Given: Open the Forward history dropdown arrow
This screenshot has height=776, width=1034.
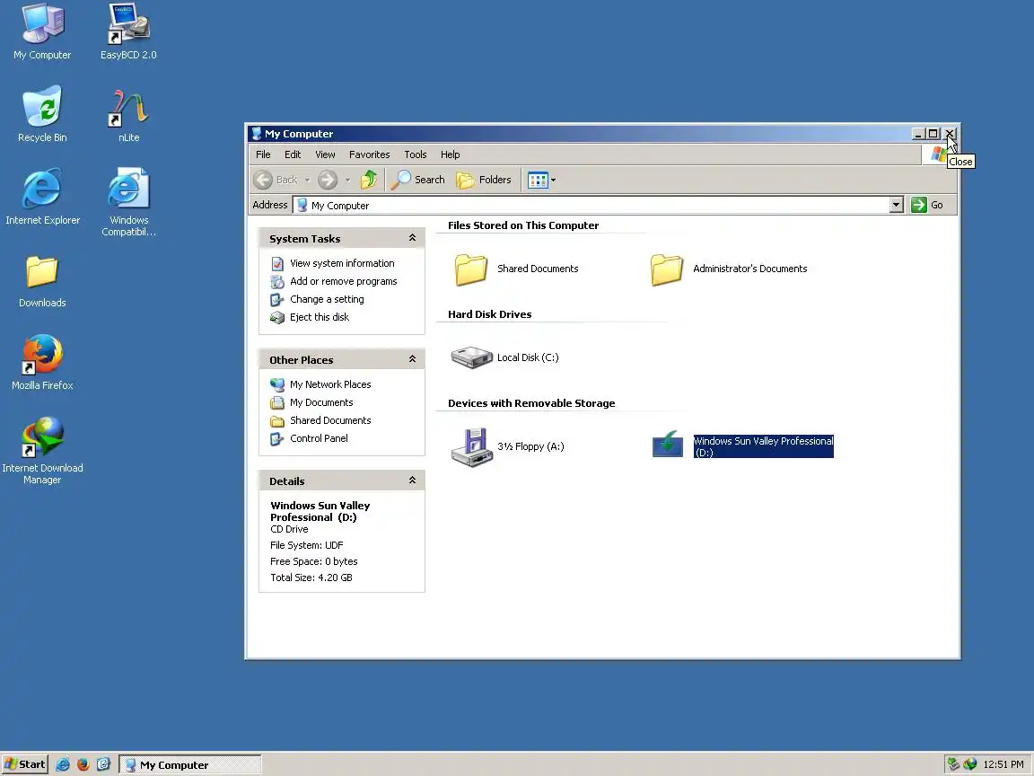Looking at the screenshot, I should pos(347,180).
